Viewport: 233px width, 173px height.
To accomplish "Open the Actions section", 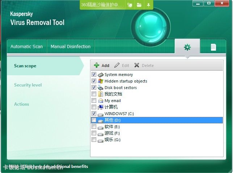I will (22, 104).
